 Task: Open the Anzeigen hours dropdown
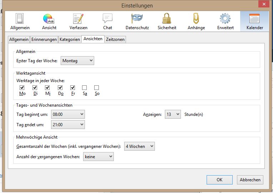click(x=173, y=114)
